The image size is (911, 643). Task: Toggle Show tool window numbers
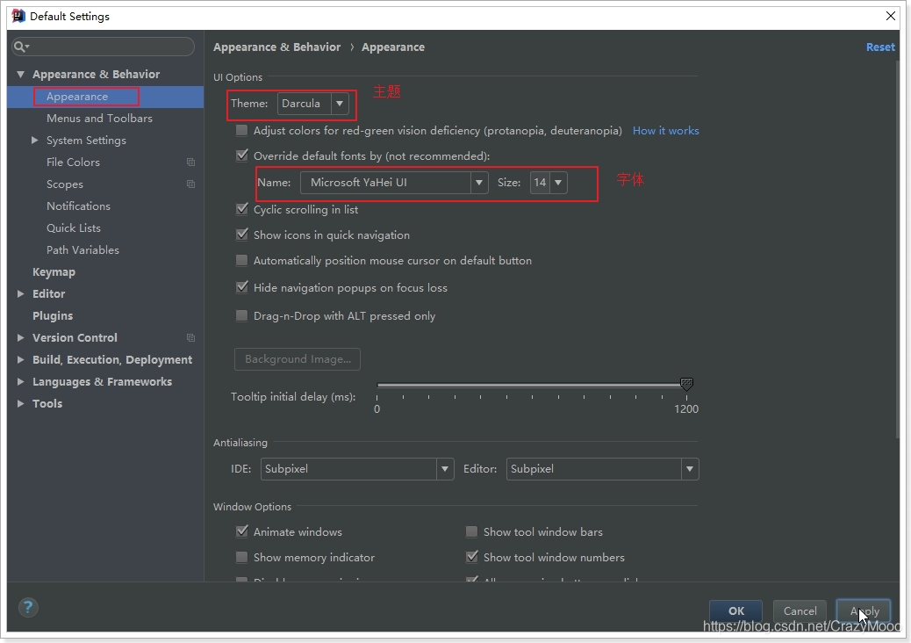(472, 557)
